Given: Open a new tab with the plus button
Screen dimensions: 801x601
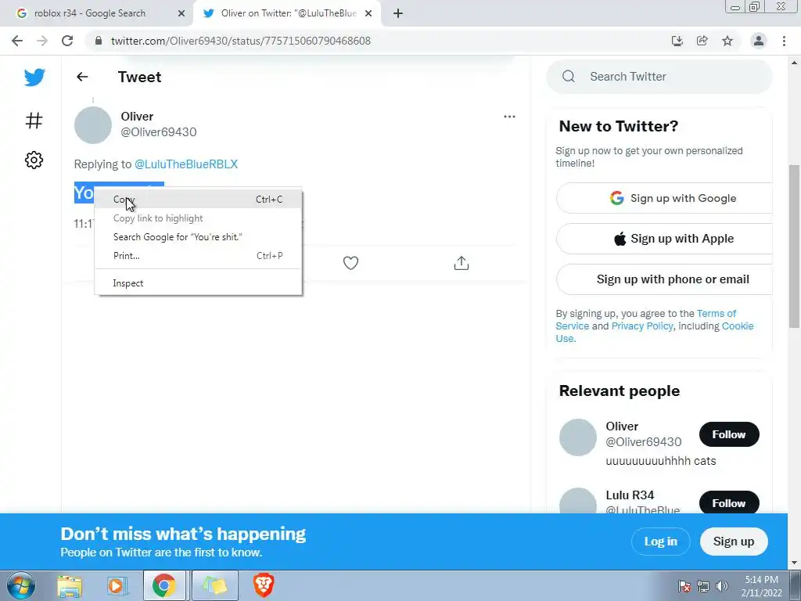Looking at the screenshot, I should pos(398,13).
